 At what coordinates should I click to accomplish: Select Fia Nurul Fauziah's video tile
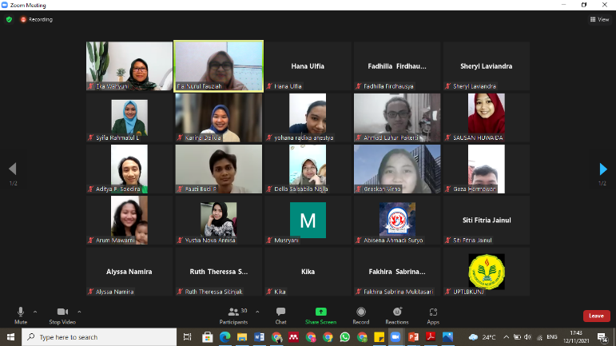pyautogui.click(x=218, y=66)
